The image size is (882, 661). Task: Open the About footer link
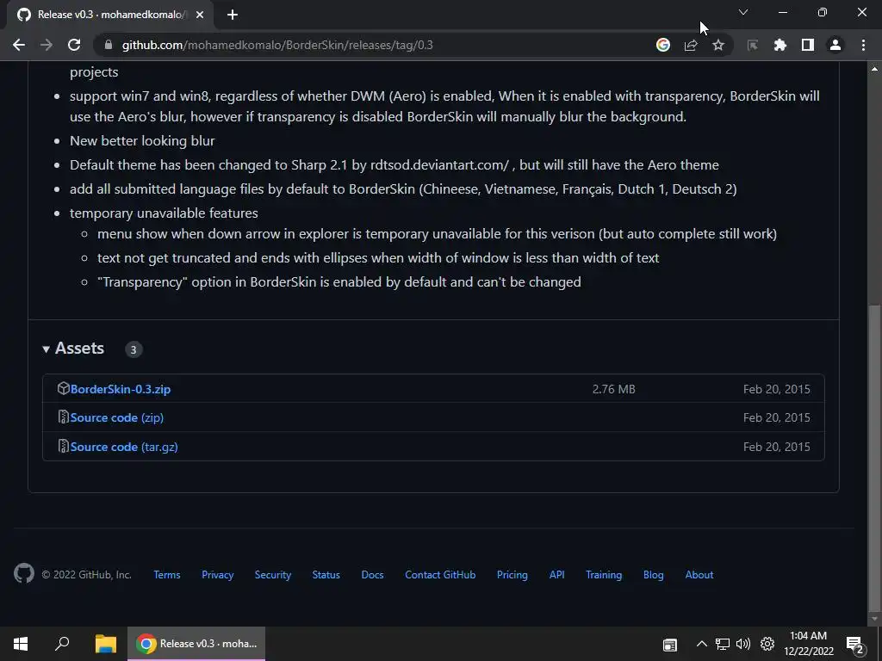pyautogui.click(x=699, y=574)
